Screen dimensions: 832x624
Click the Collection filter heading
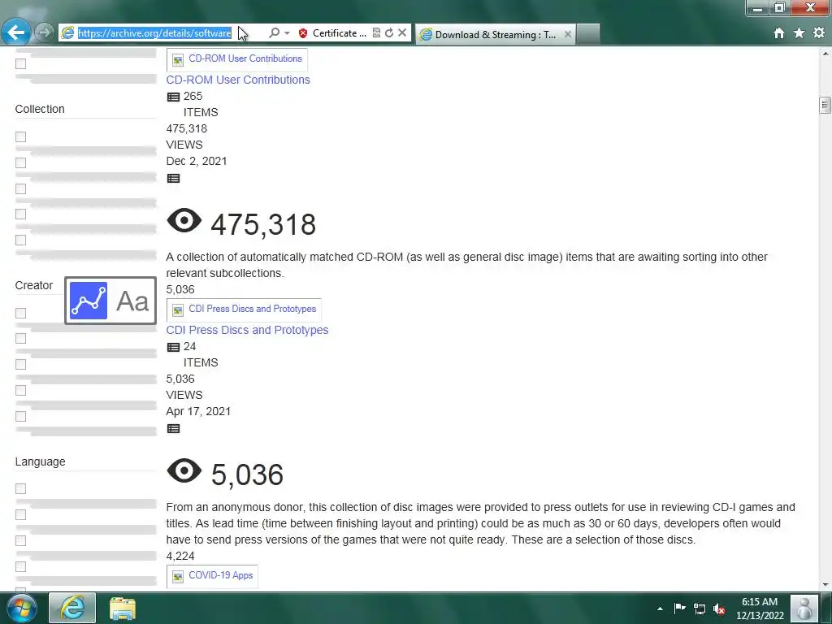40,109
